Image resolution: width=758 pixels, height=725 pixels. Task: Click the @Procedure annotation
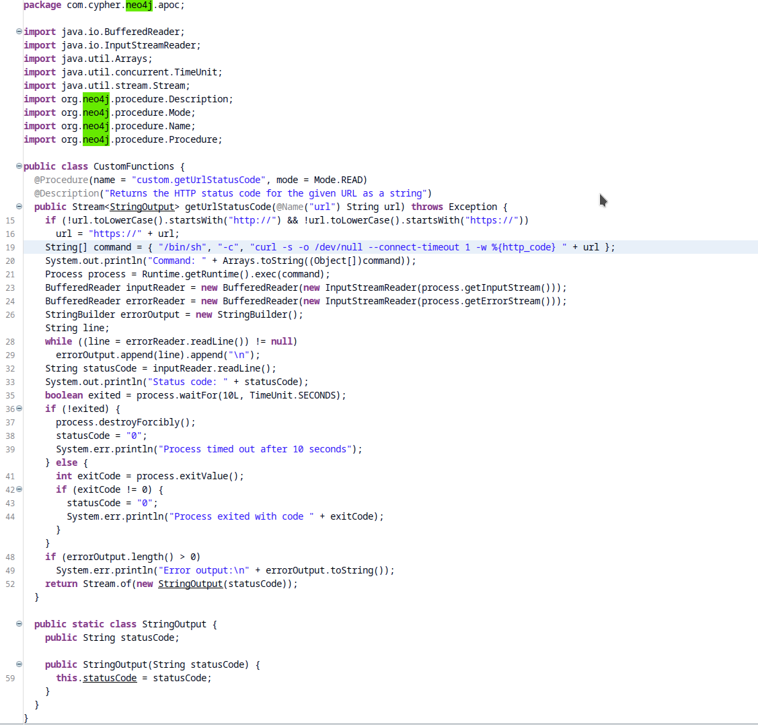61,180
